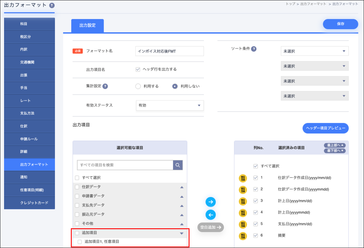The width and height of the screenshot is (364, 248).
Task: Switch to the 出力設定 tab
Action: (87, 26)
